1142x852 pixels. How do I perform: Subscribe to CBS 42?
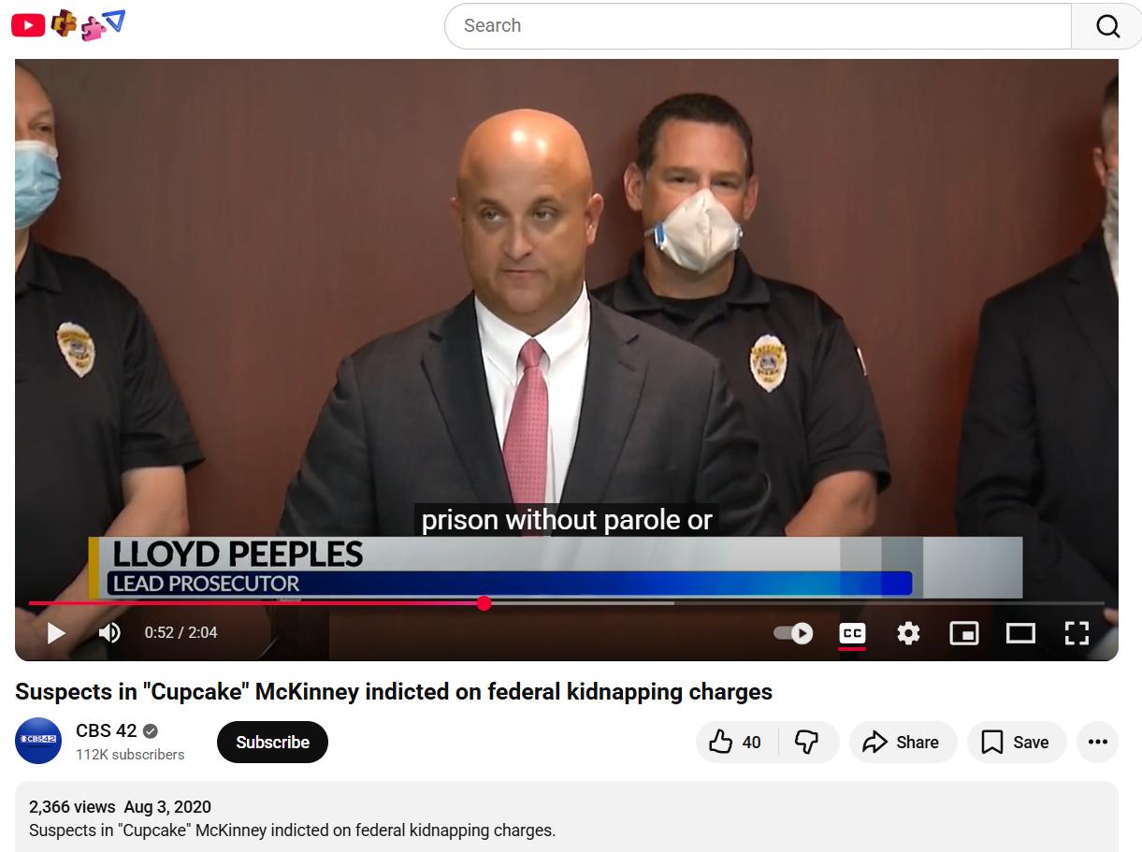272,743
